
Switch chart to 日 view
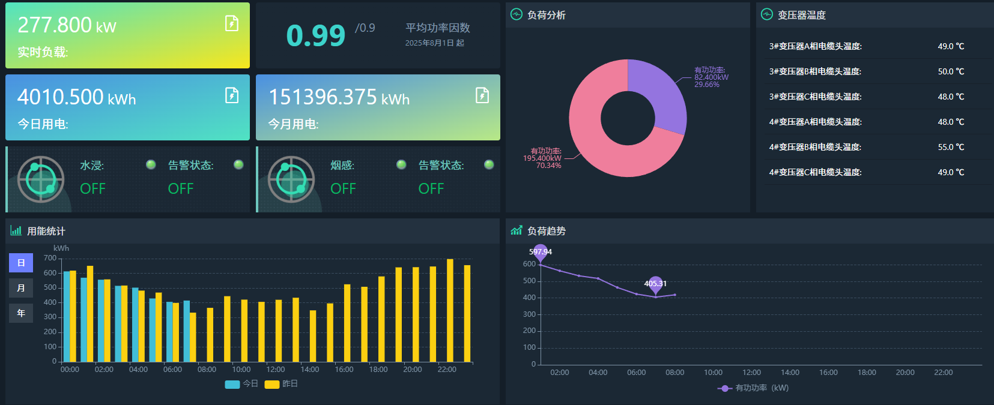(21, 263)
